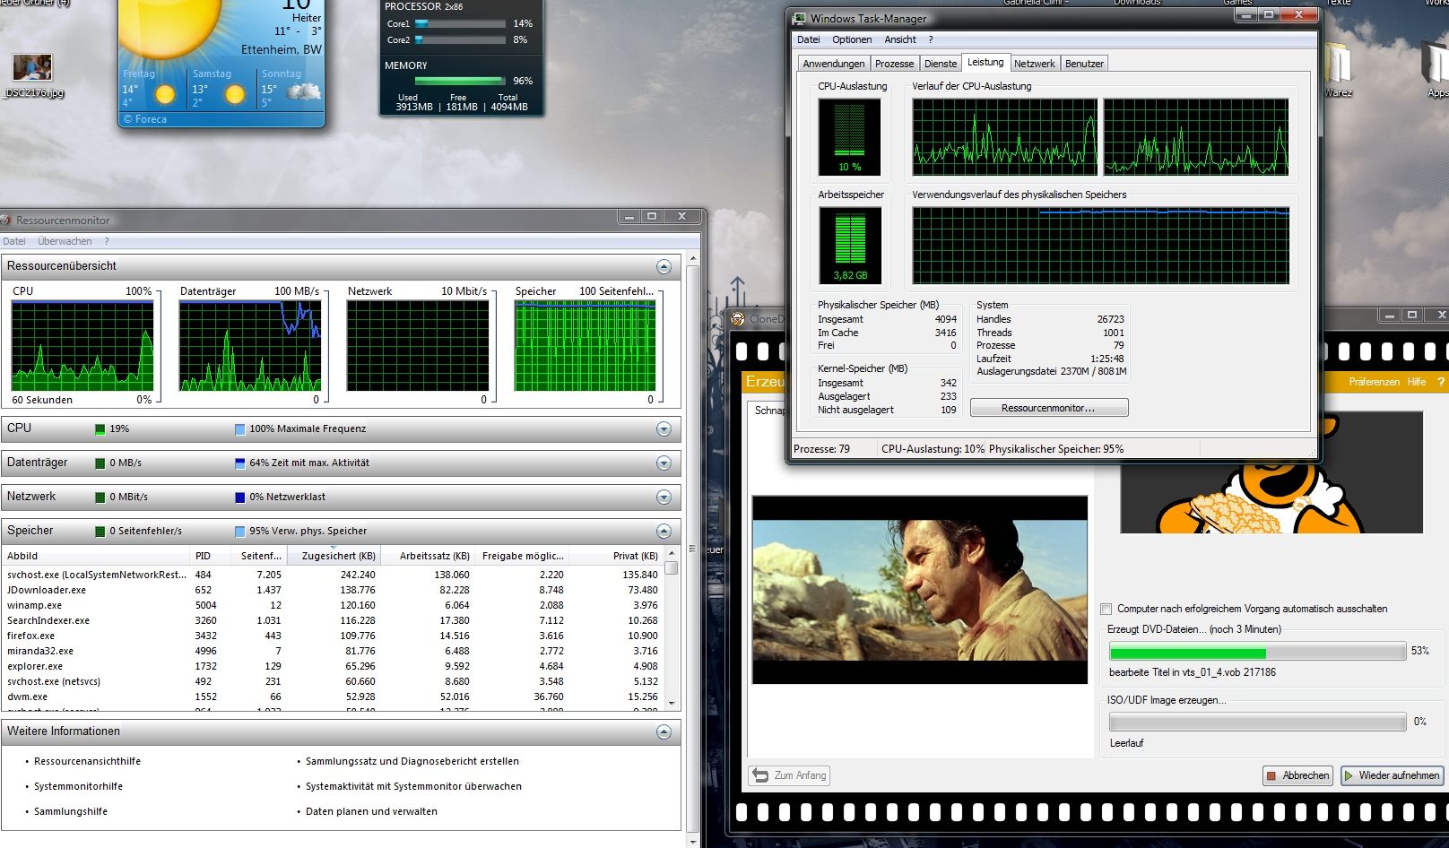The height and width of the screenshot is (848, 1449).
Task: Click the cloudy icon under Sonntag forecast
Action: [304, 91]
